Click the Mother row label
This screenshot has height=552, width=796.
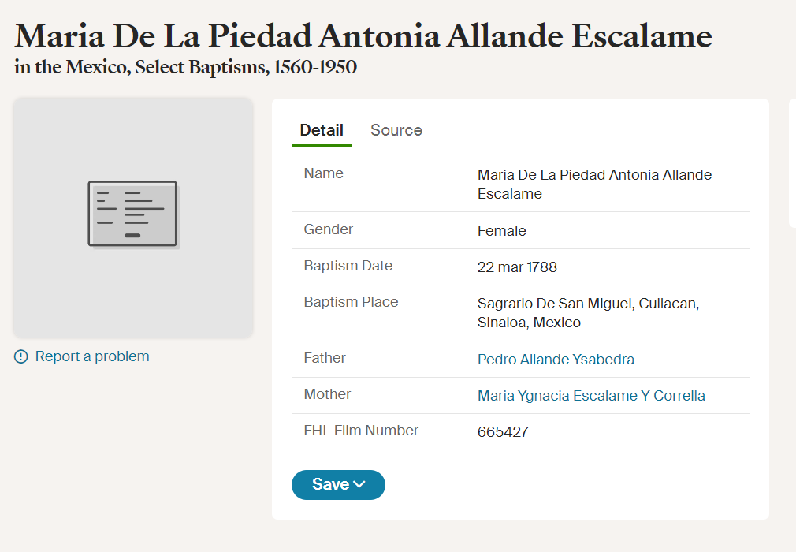pos(327,394)
